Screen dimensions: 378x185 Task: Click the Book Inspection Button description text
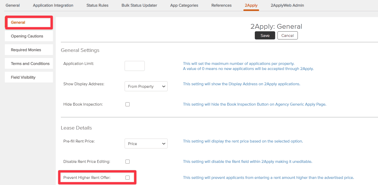tap(255, 104)
